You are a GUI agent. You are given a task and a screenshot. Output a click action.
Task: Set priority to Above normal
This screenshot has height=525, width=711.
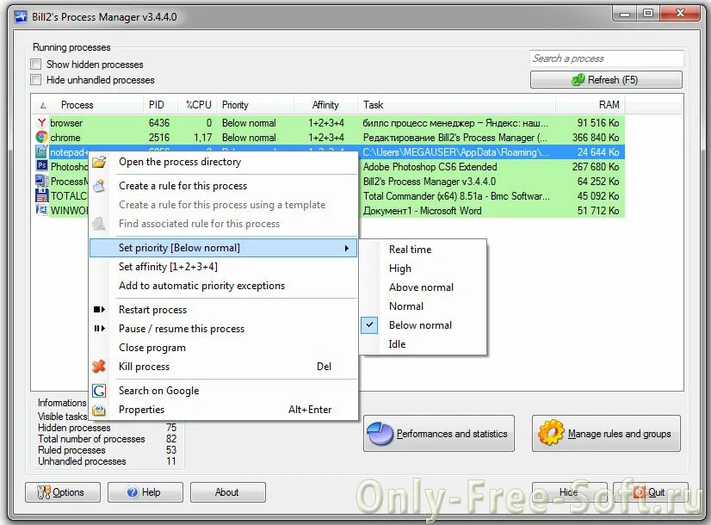tap(421, 287)
